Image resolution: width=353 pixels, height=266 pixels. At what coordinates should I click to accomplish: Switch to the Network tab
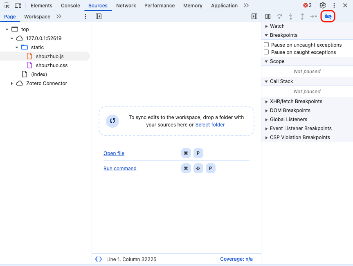click(x=126, y=6)
